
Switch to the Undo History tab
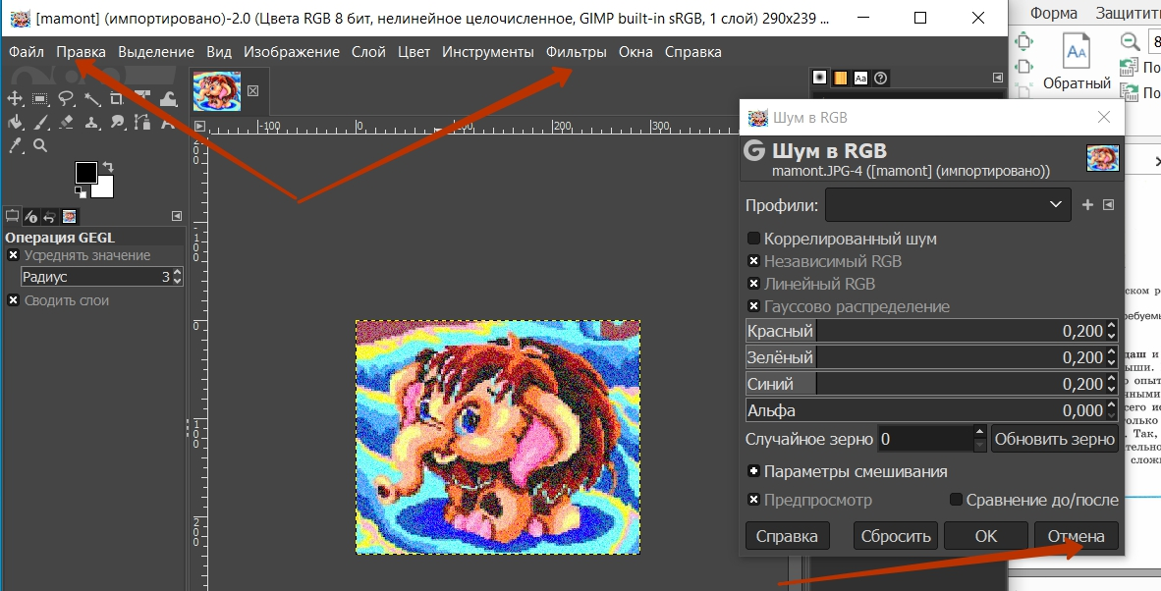point(50,216)
